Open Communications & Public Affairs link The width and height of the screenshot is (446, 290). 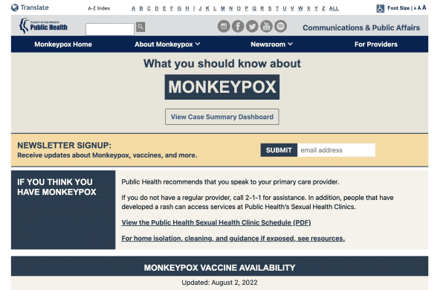361,28
